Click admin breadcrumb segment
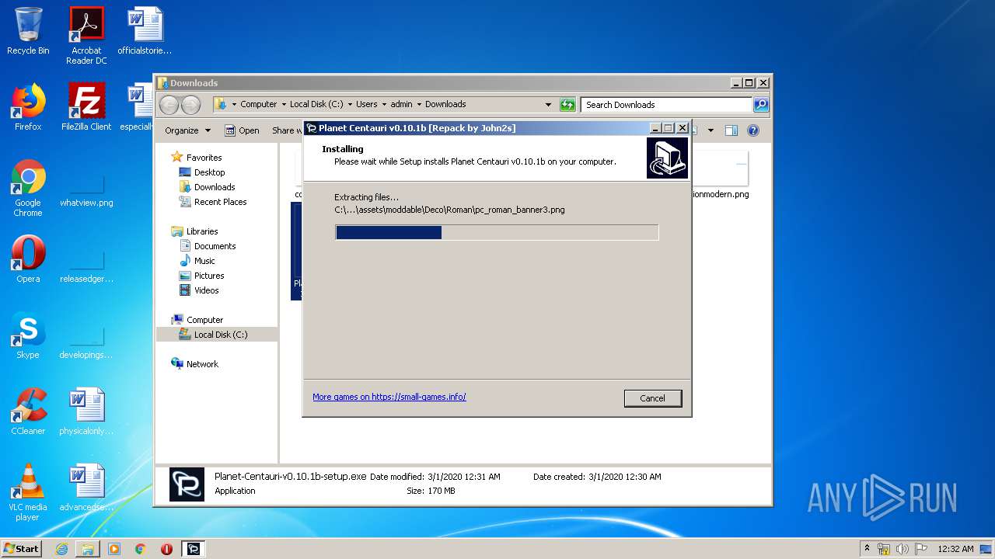The width and height of the screenshot is (995, 559). 401,104
